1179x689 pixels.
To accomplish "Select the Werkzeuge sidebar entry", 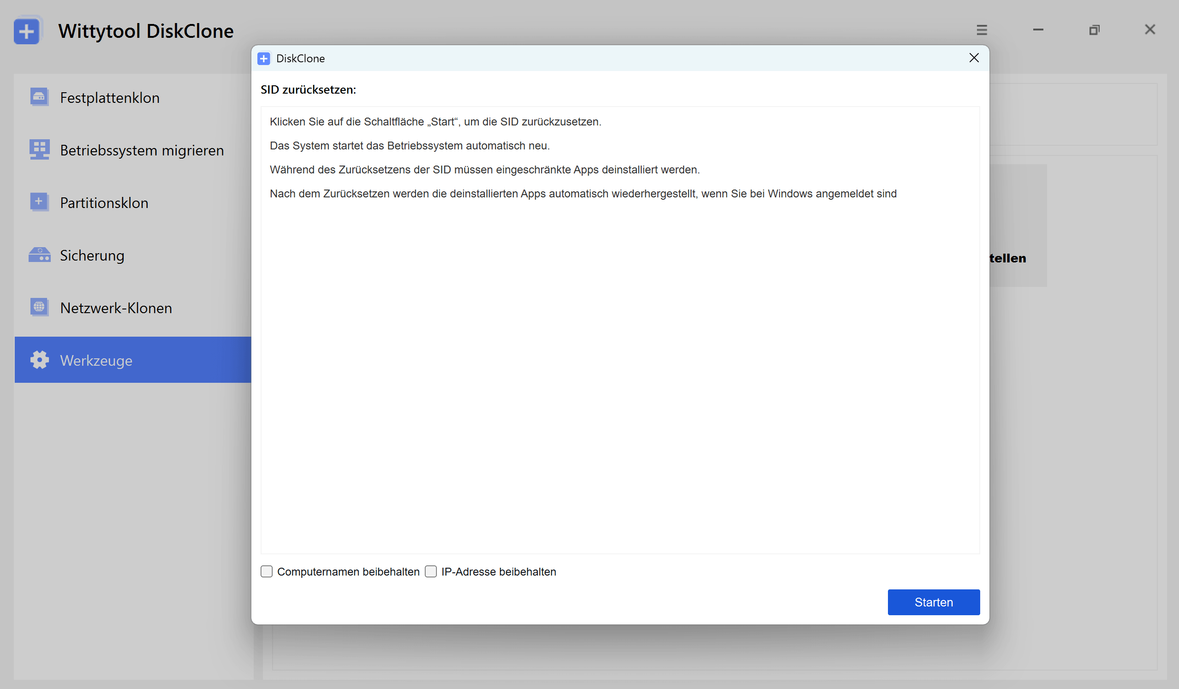I will (133, 360).
